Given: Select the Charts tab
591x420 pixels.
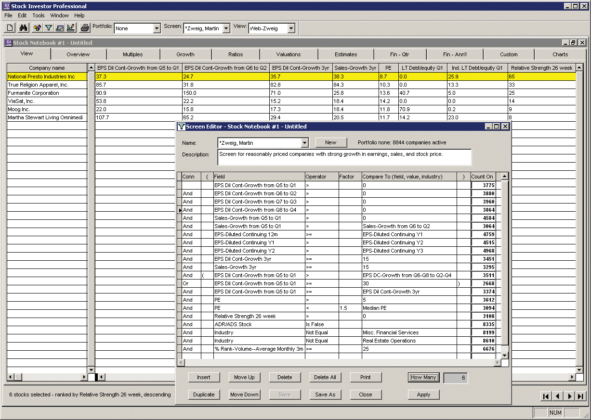Looking at the screenshot, I should pyautogui.click(x=560, y=54).
